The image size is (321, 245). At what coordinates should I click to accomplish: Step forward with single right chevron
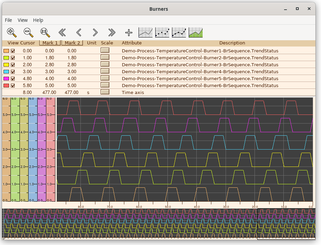pos(95,33)
